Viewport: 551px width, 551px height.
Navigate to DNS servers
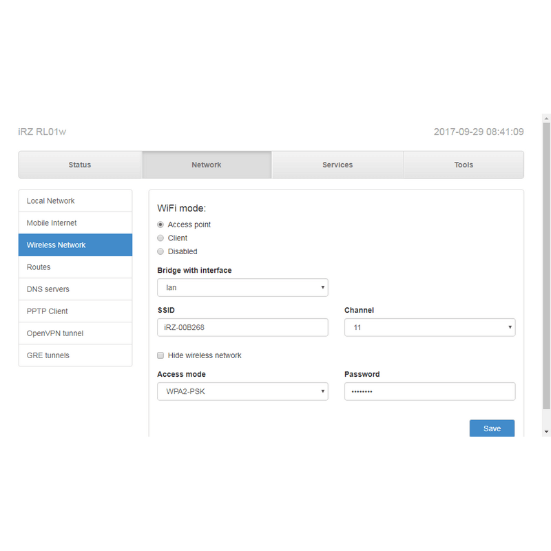pos(75,289)
